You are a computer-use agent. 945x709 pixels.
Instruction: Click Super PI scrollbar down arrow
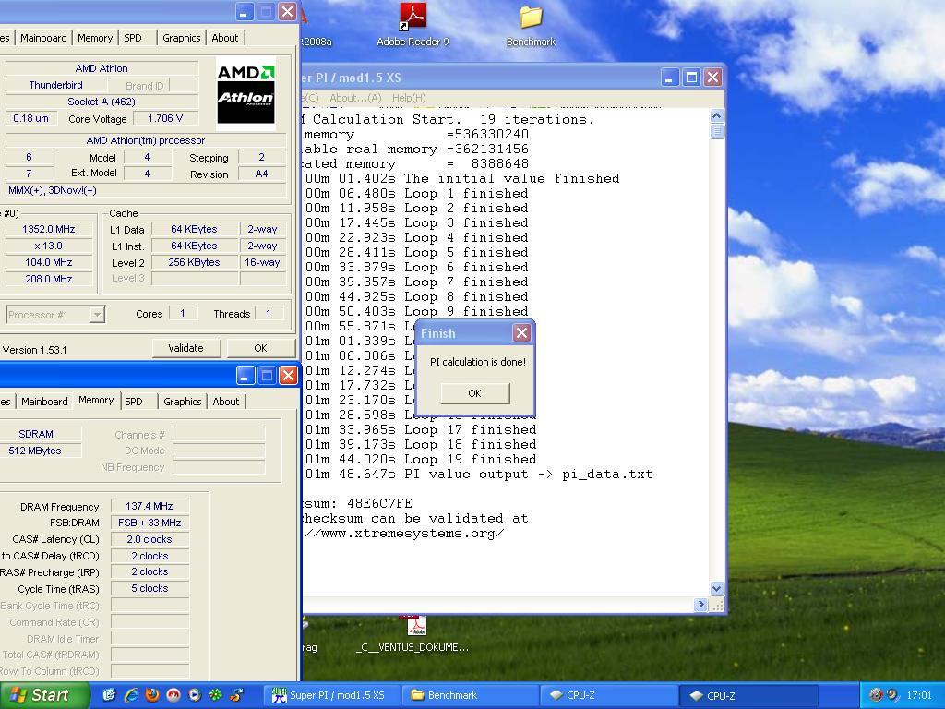pos(717,588)
